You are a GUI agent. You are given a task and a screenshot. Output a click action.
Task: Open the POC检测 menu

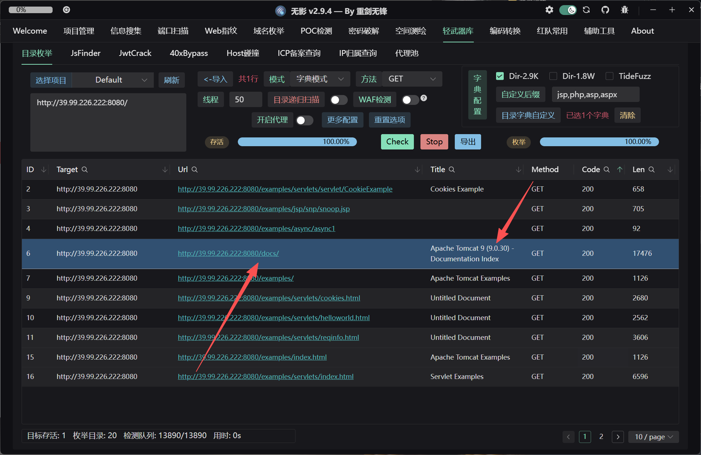click(316, 31)
